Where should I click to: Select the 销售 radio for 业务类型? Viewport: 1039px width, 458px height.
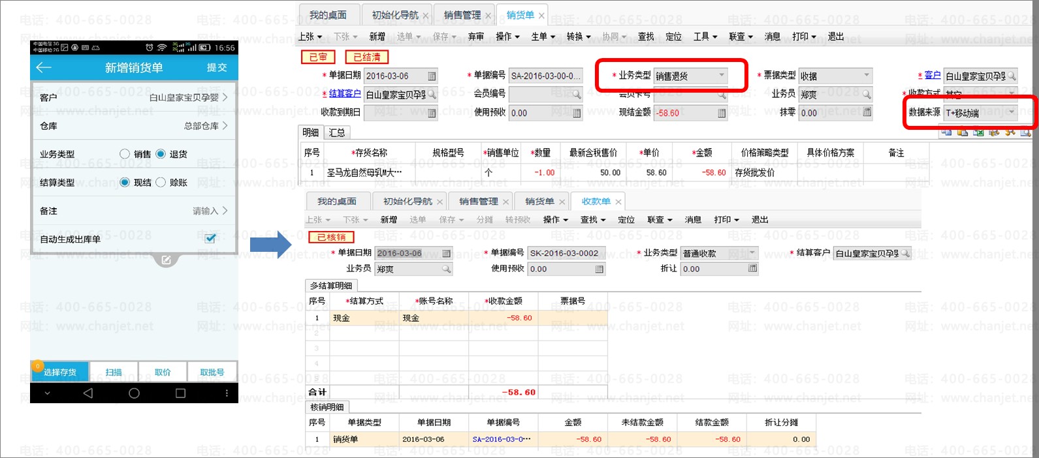pos(125,154)
